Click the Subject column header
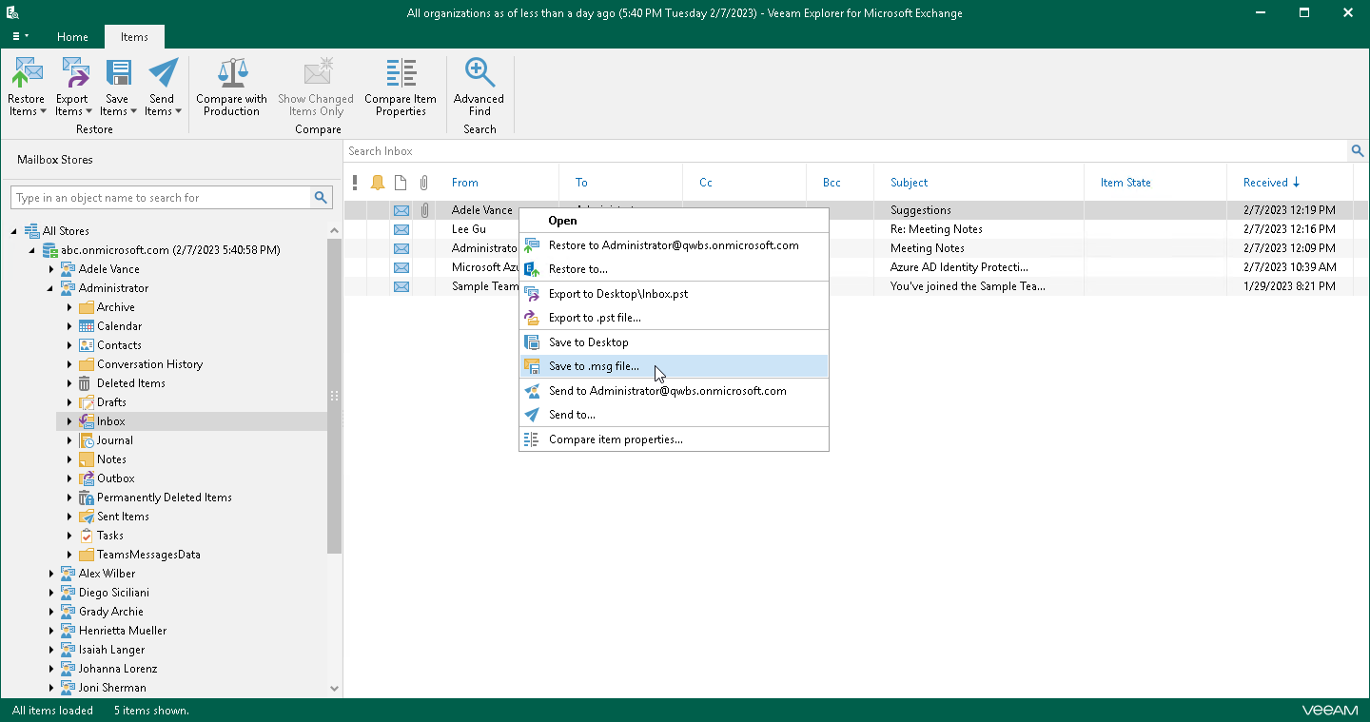1370x722 pixels. click(x=909, y=183)
